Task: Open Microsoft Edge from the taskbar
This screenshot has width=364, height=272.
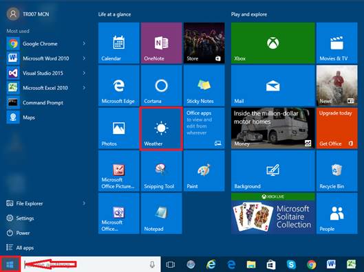Action: pos(231,264)
